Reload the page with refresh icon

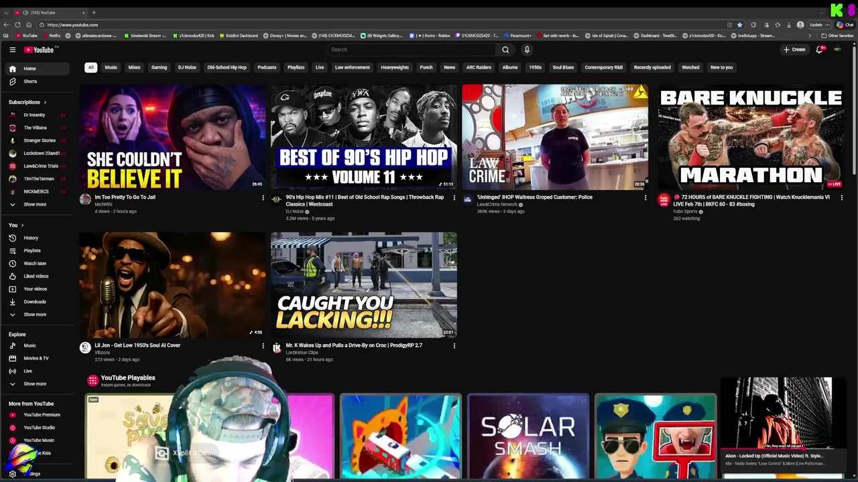pos(17,25)
